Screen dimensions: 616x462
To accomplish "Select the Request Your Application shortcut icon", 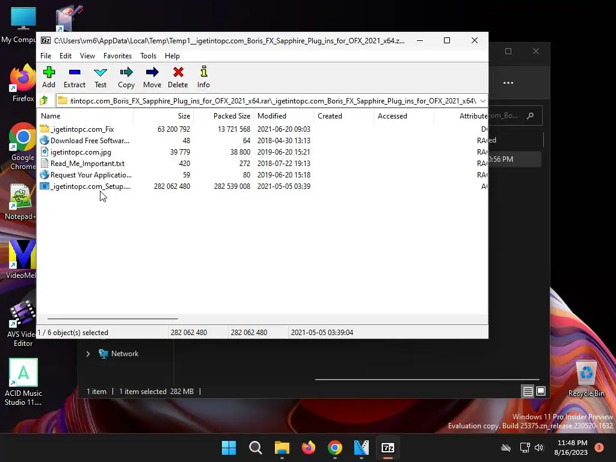I will [x=45, y=174].
